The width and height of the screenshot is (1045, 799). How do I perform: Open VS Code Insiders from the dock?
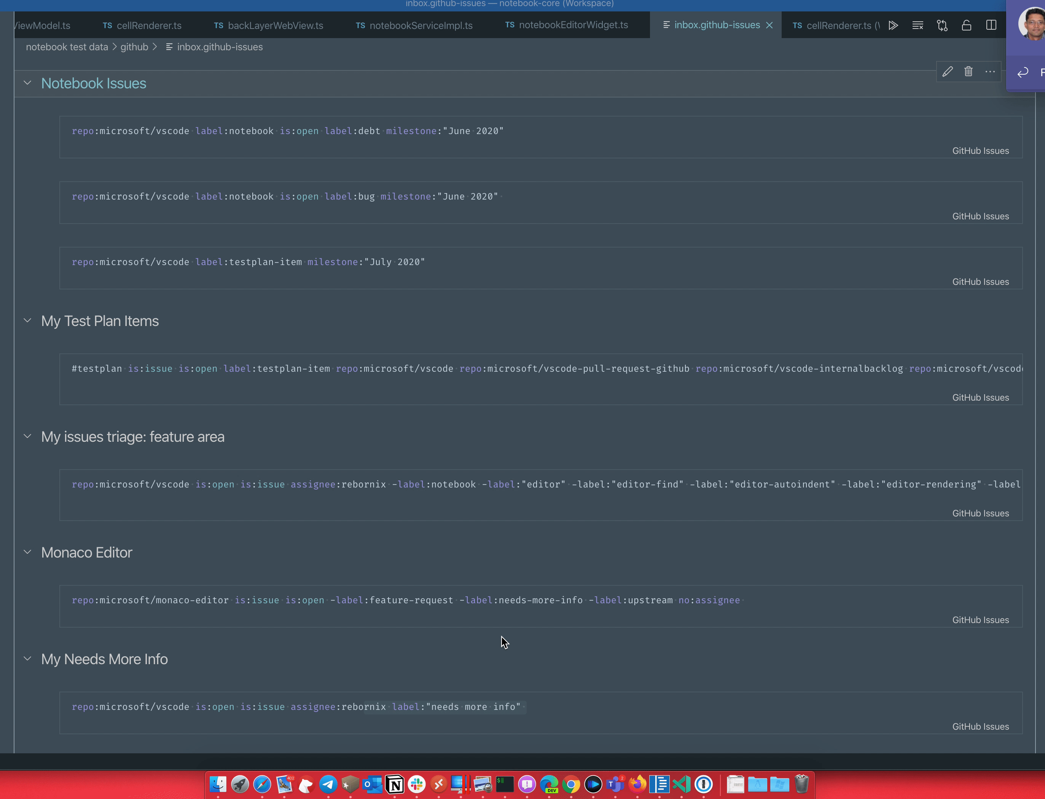(682, 784)
